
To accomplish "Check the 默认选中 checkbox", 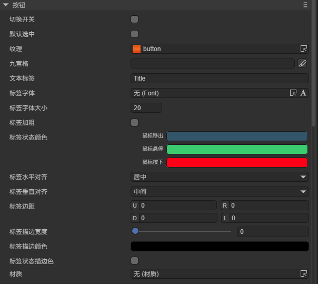I will 134,34.
